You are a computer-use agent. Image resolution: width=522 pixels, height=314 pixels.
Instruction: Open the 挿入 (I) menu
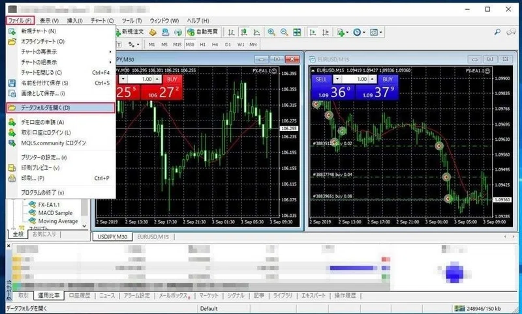point(75,21)
